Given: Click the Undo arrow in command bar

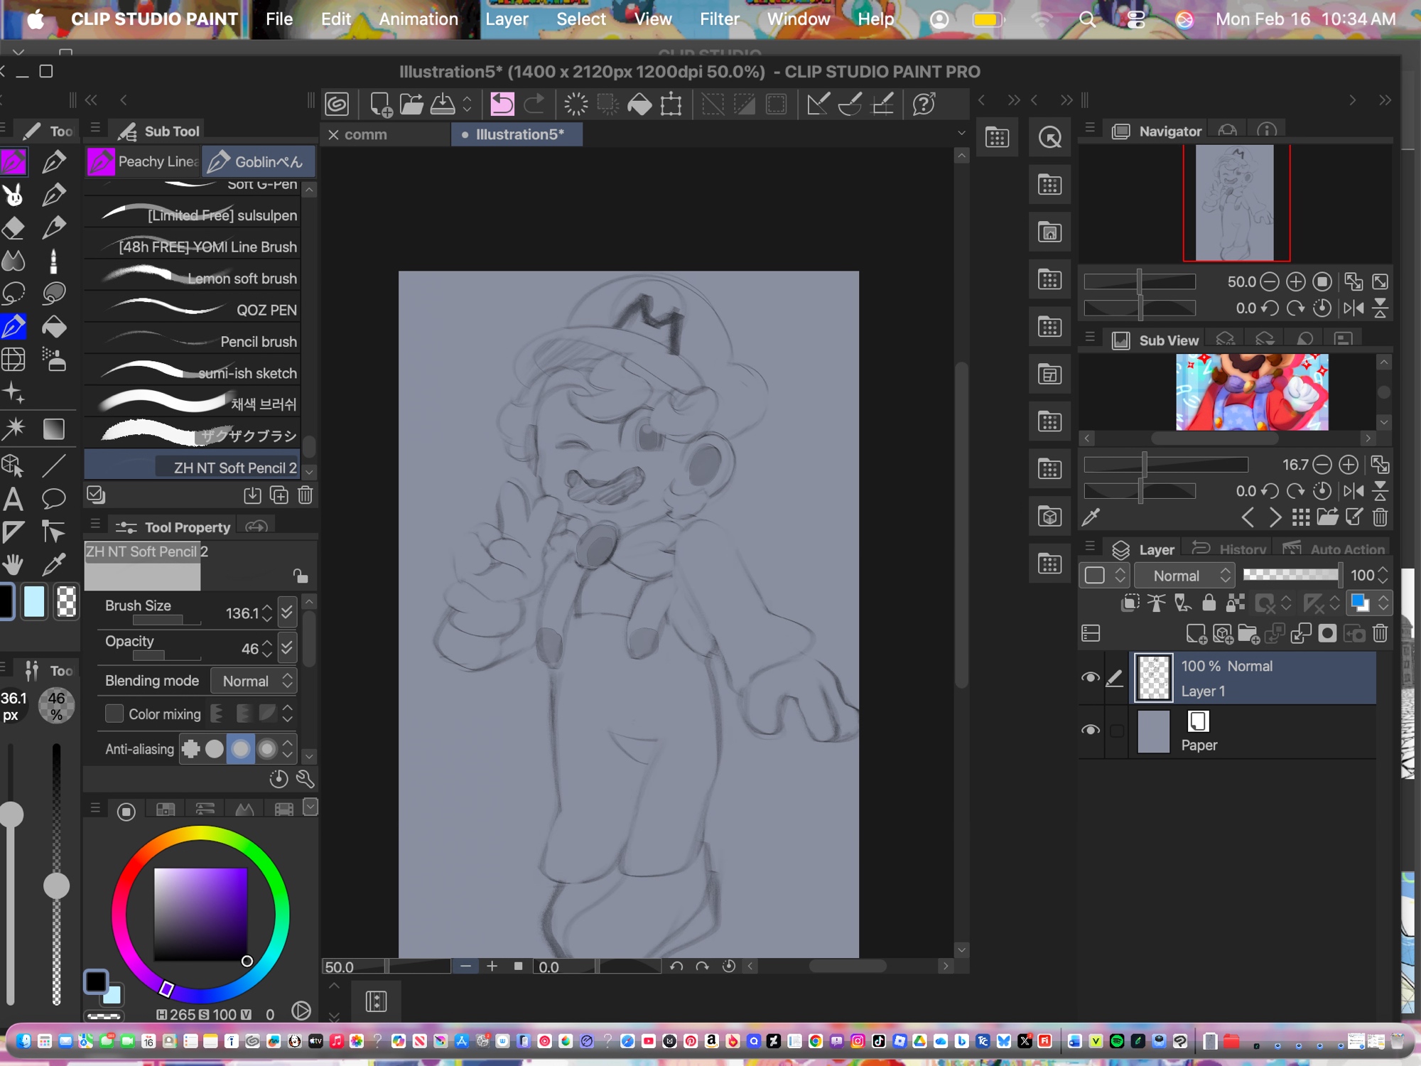Looking at the screenshot, I should pos(502,104).
